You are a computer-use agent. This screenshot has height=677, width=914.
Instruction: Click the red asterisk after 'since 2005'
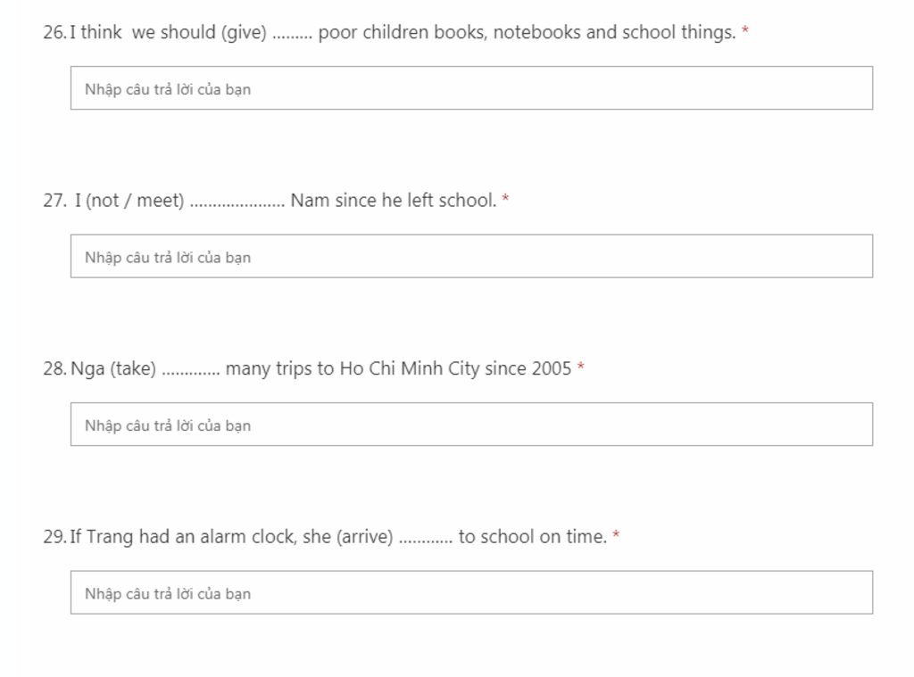[x=580, y=367]
